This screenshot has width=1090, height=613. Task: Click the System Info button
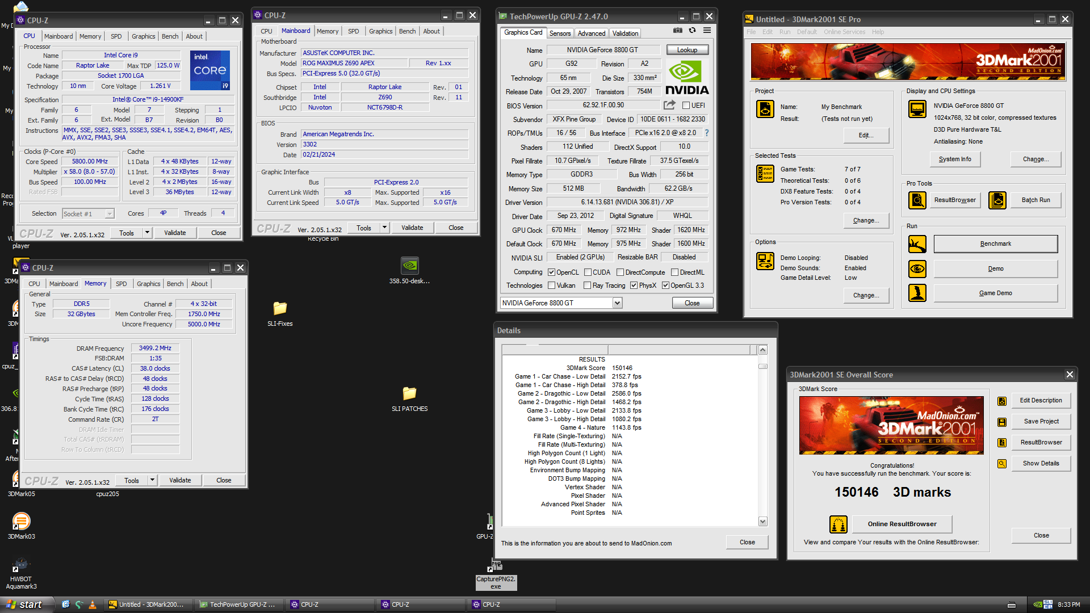tap(955, 159)
